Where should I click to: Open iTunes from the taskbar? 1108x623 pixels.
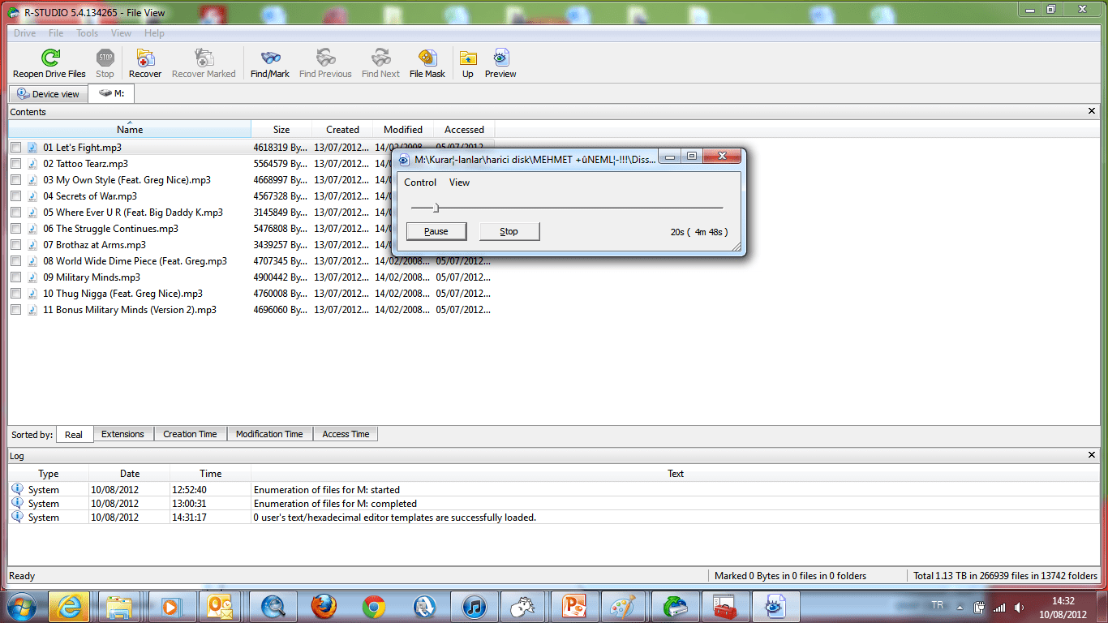click(x=475, y=606)
